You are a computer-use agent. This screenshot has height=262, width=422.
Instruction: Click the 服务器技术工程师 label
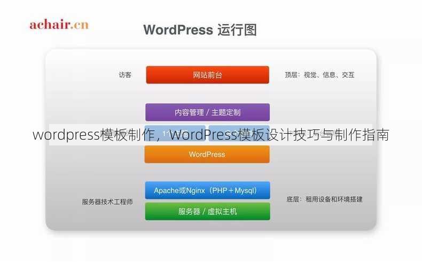pyautogui.click(x=107, y=202)
